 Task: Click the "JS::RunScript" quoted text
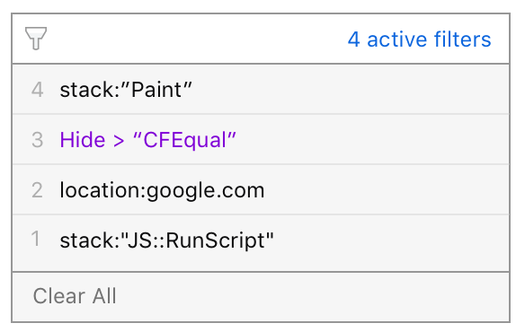(x=197, y=240)
